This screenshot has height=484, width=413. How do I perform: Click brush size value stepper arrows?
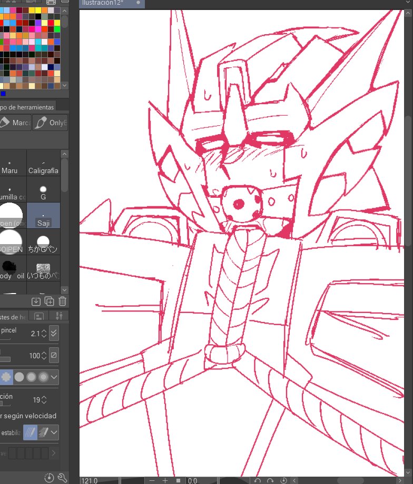click(44, 334)
